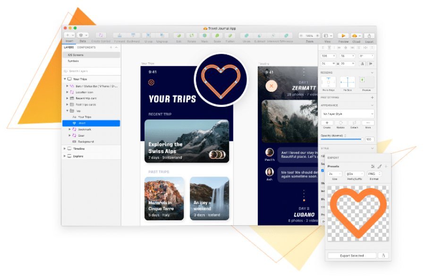Switch to the Components tab
Screen dimensions: 425x277
pyautogui.click(x=87, y=47)
